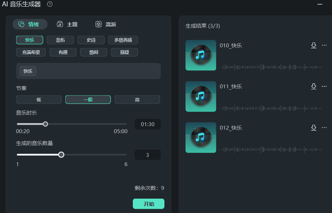Image resolution: width=332 pixels, height=213 pixels.
Task: Select the 史诗 mood option
Action: pos(91,40)
